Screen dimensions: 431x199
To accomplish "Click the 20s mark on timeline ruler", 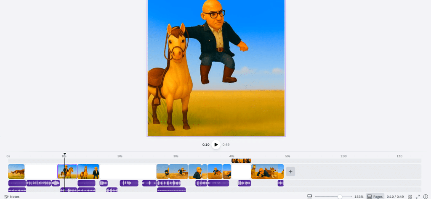I will pos(120,156).
